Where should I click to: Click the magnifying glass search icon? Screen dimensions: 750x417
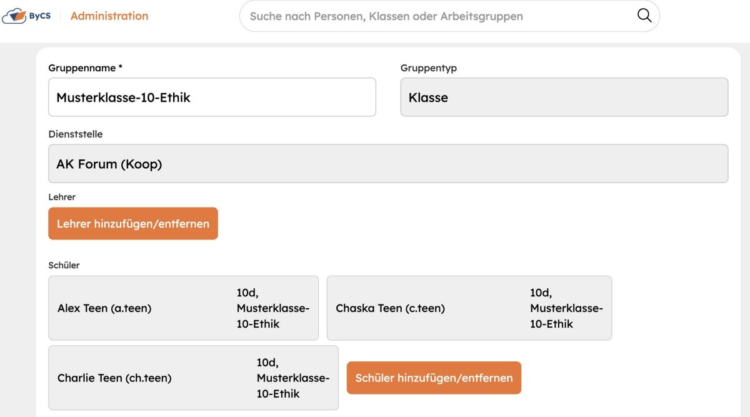point(644,16)
